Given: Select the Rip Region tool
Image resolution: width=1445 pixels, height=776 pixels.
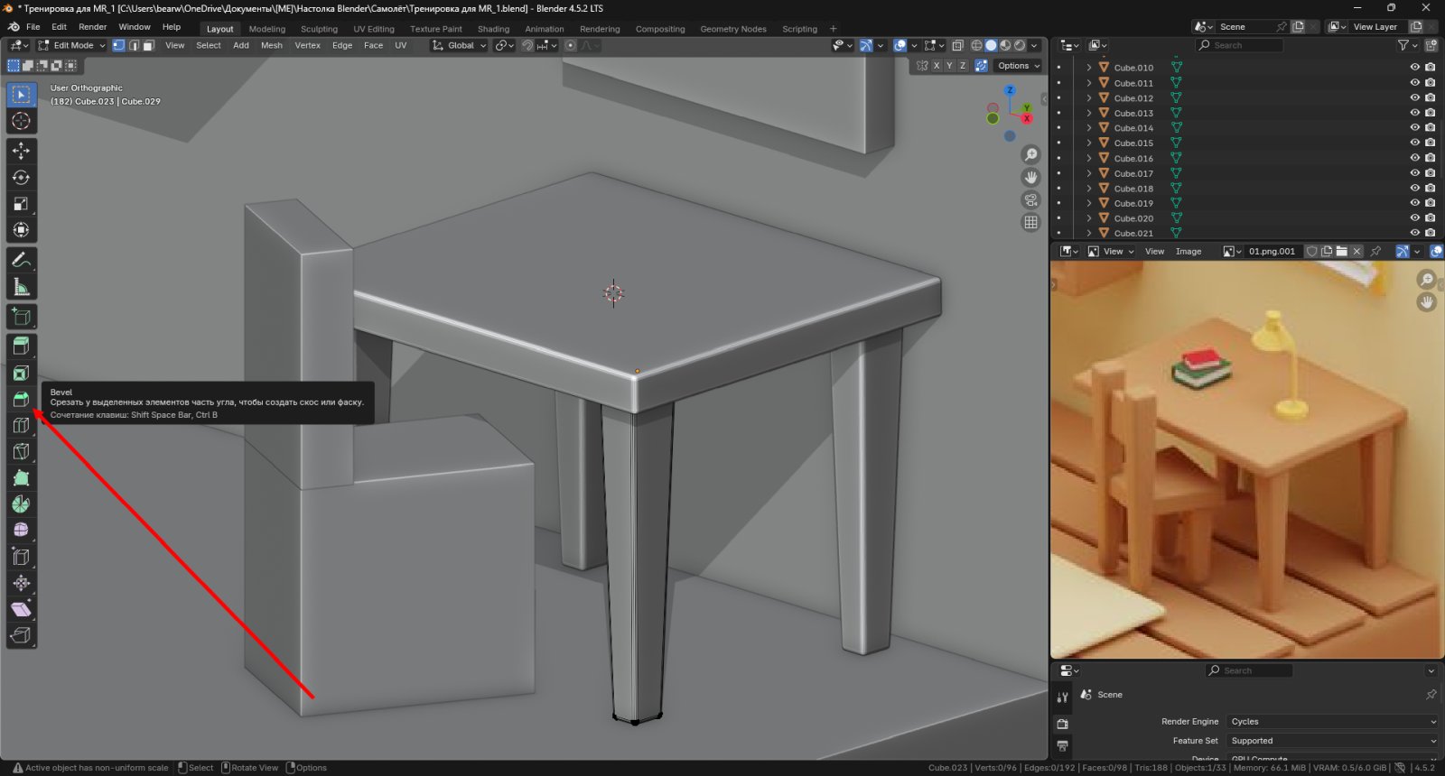Looking at the screenshot, I should click(x=22, y=635).
